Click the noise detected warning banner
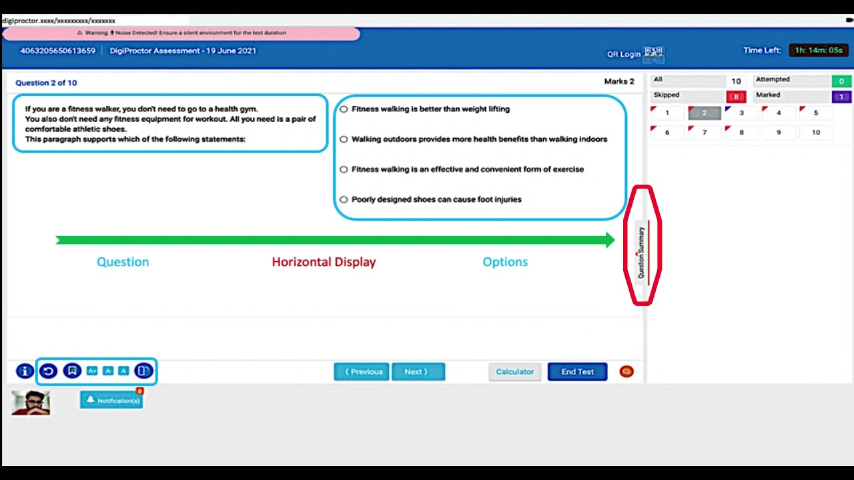Image resolution: width=854 pixels, height=480 pixels. (181, 33)
